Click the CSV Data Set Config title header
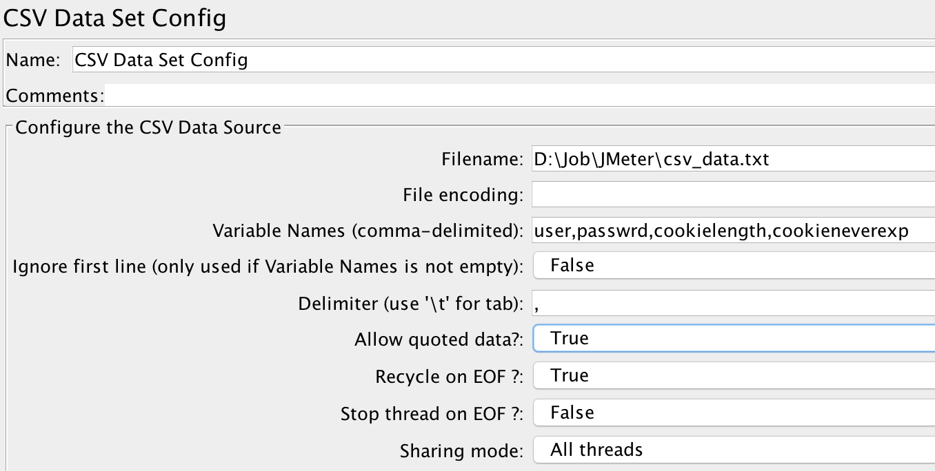Screen dimensions: 935x471 click(114, 18)
